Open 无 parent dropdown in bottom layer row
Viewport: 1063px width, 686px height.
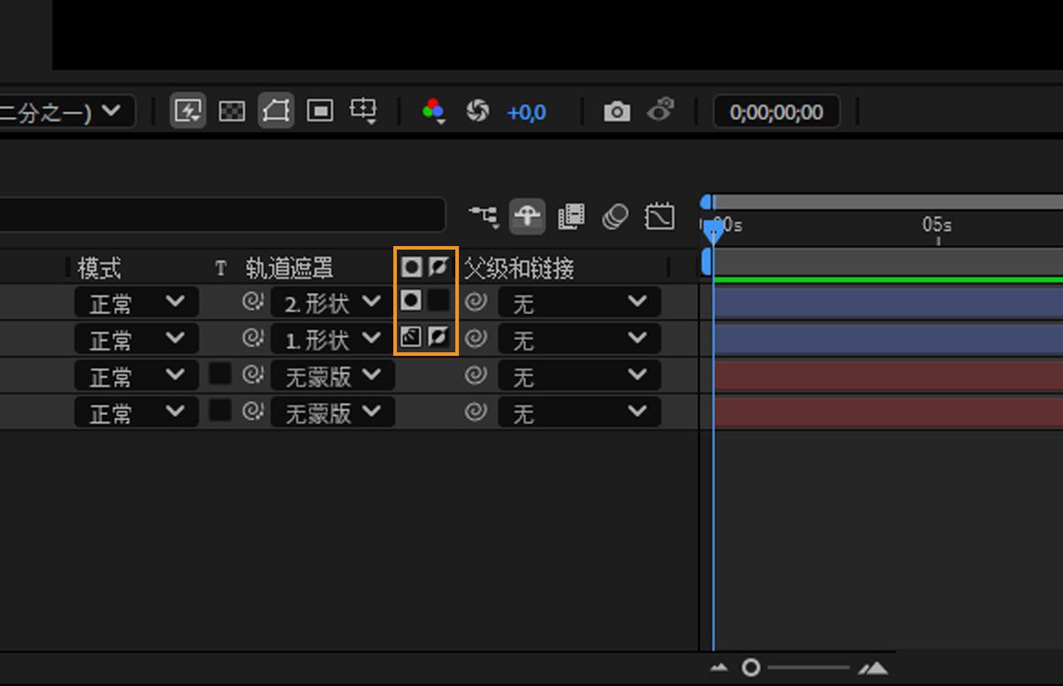(x=579, y=413)
